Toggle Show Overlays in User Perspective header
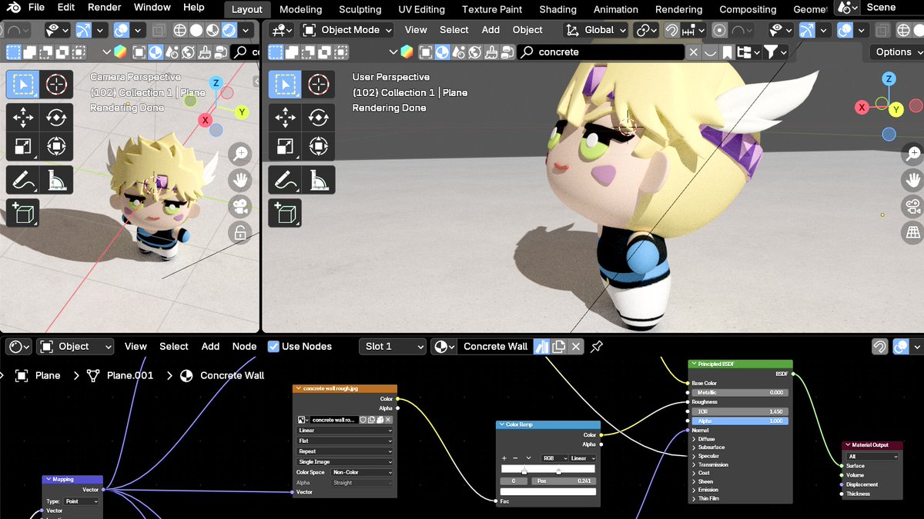This screenshot has height=519, width=924. point(845,30)
